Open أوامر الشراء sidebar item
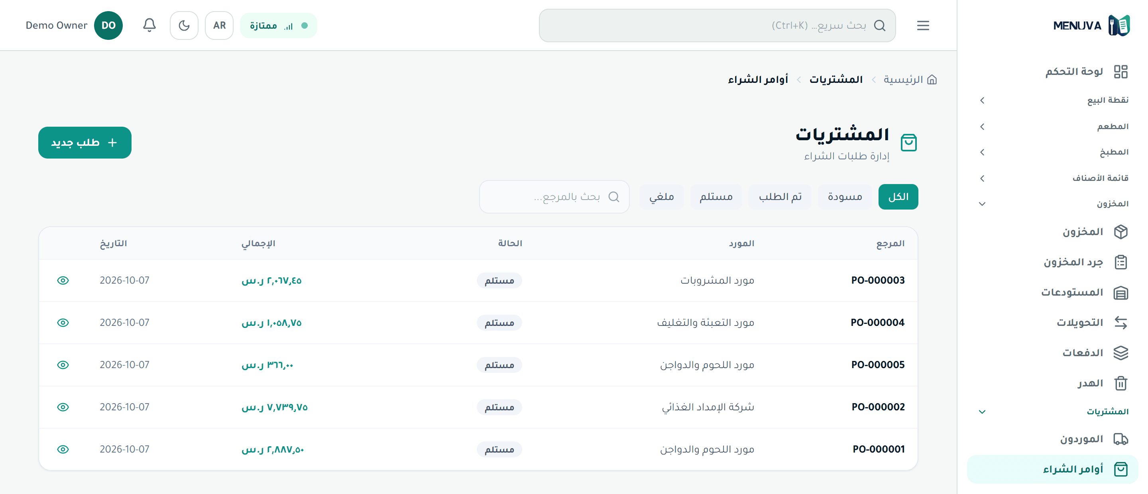Image resolution: width=1148 pixels, height=494 pixels. [x=1052, y=469]
